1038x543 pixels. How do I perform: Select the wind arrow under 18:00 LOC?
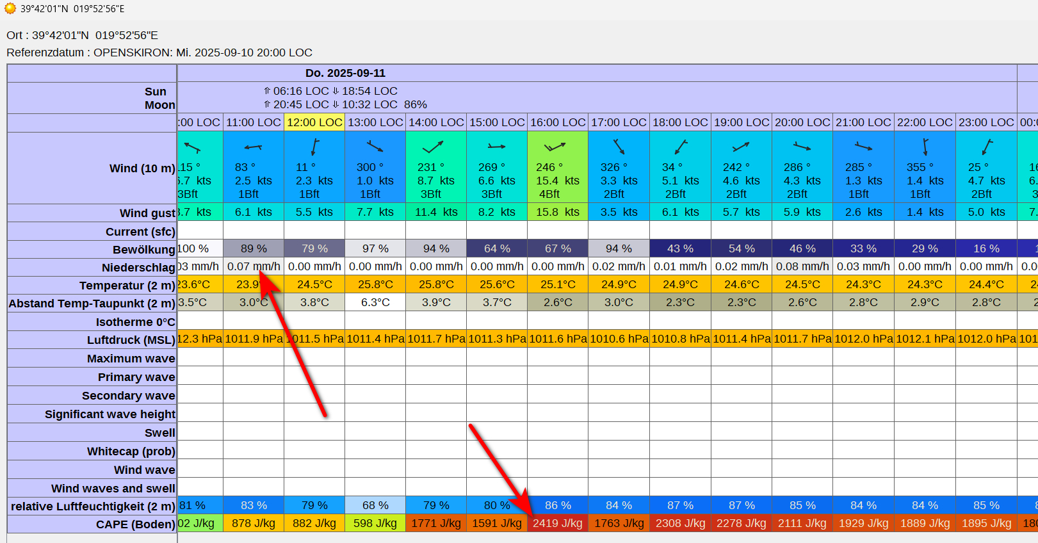tap(681, 147)
